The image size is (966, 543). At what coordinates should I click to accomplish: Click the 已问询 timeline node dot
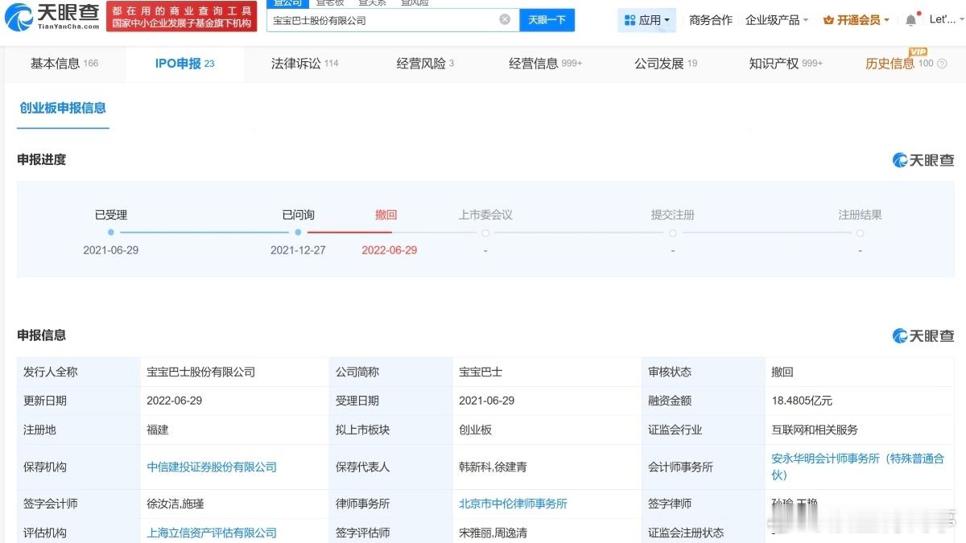pyautogui.click(x=298, y=232)
